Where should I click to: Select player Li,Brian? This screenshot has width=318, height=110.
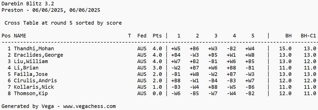[26, 68]
